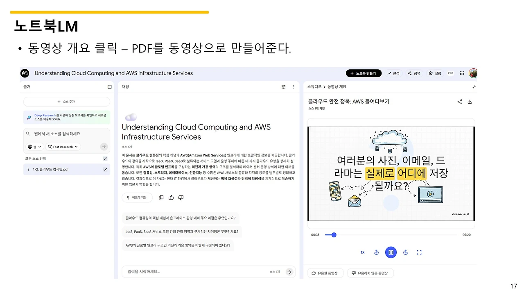Collapse the sources panel using its panel icon
Image resolution: width=524 pixels, height=295 pixels.
109,86
